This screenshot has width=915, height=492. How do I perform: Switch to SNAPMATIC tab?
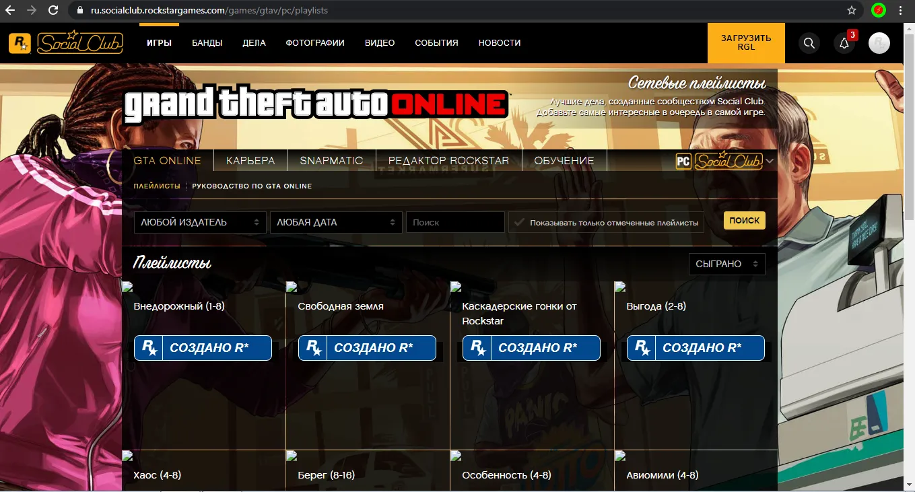click(331, 161)
